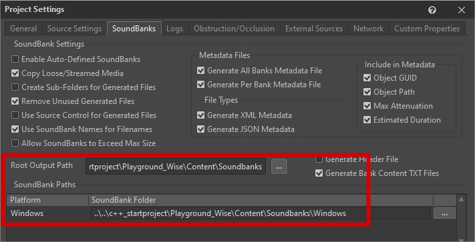475x242 pixels.
Task: Open the Obstruction/Occlusion tab
Action: (234, 29)
